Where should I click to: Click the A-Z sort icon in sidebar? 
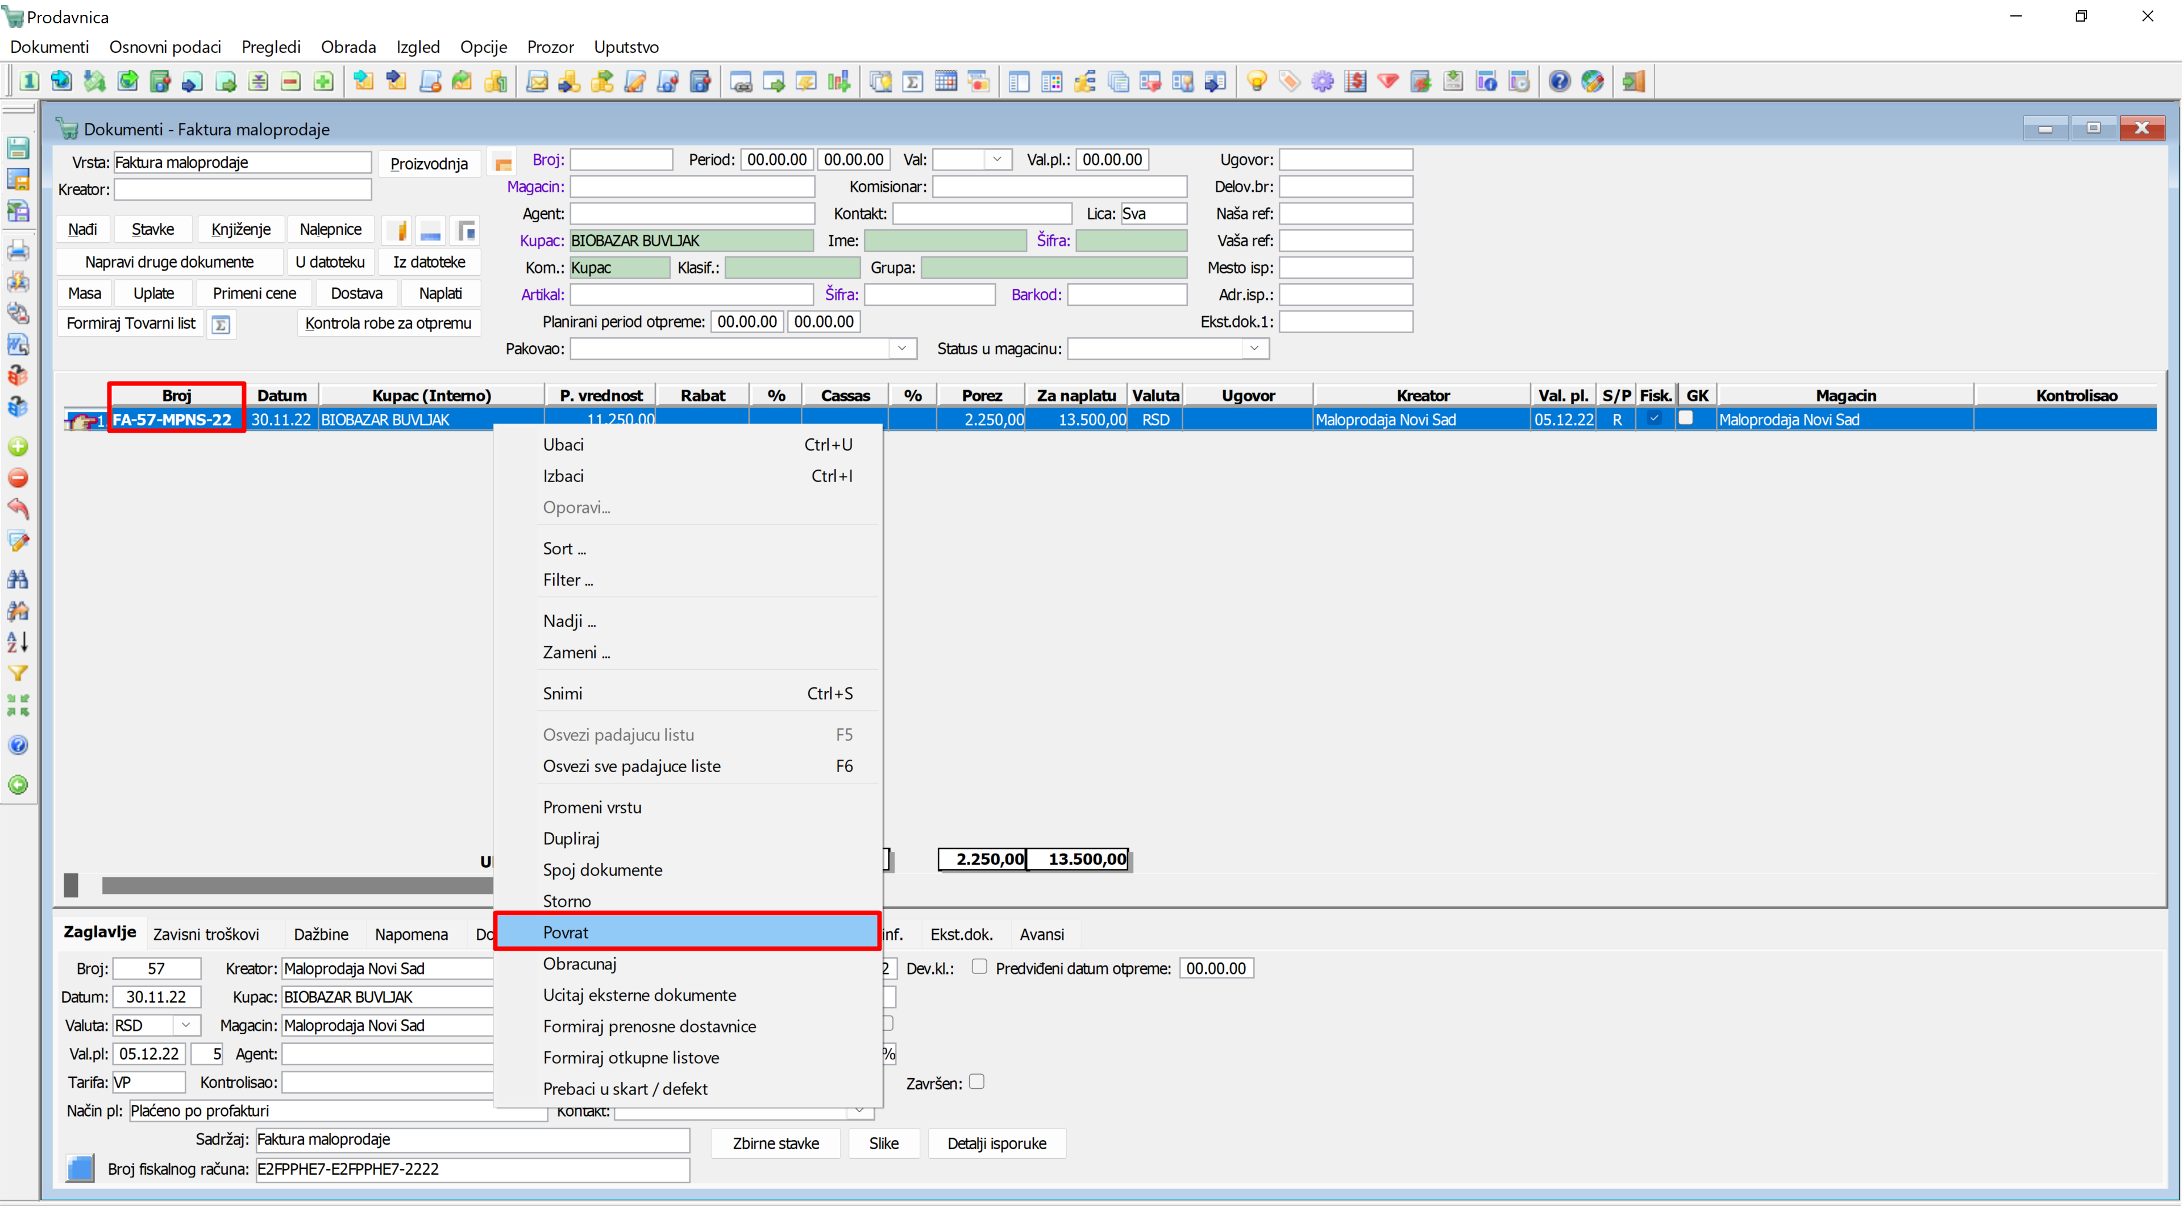click(18, 641)
